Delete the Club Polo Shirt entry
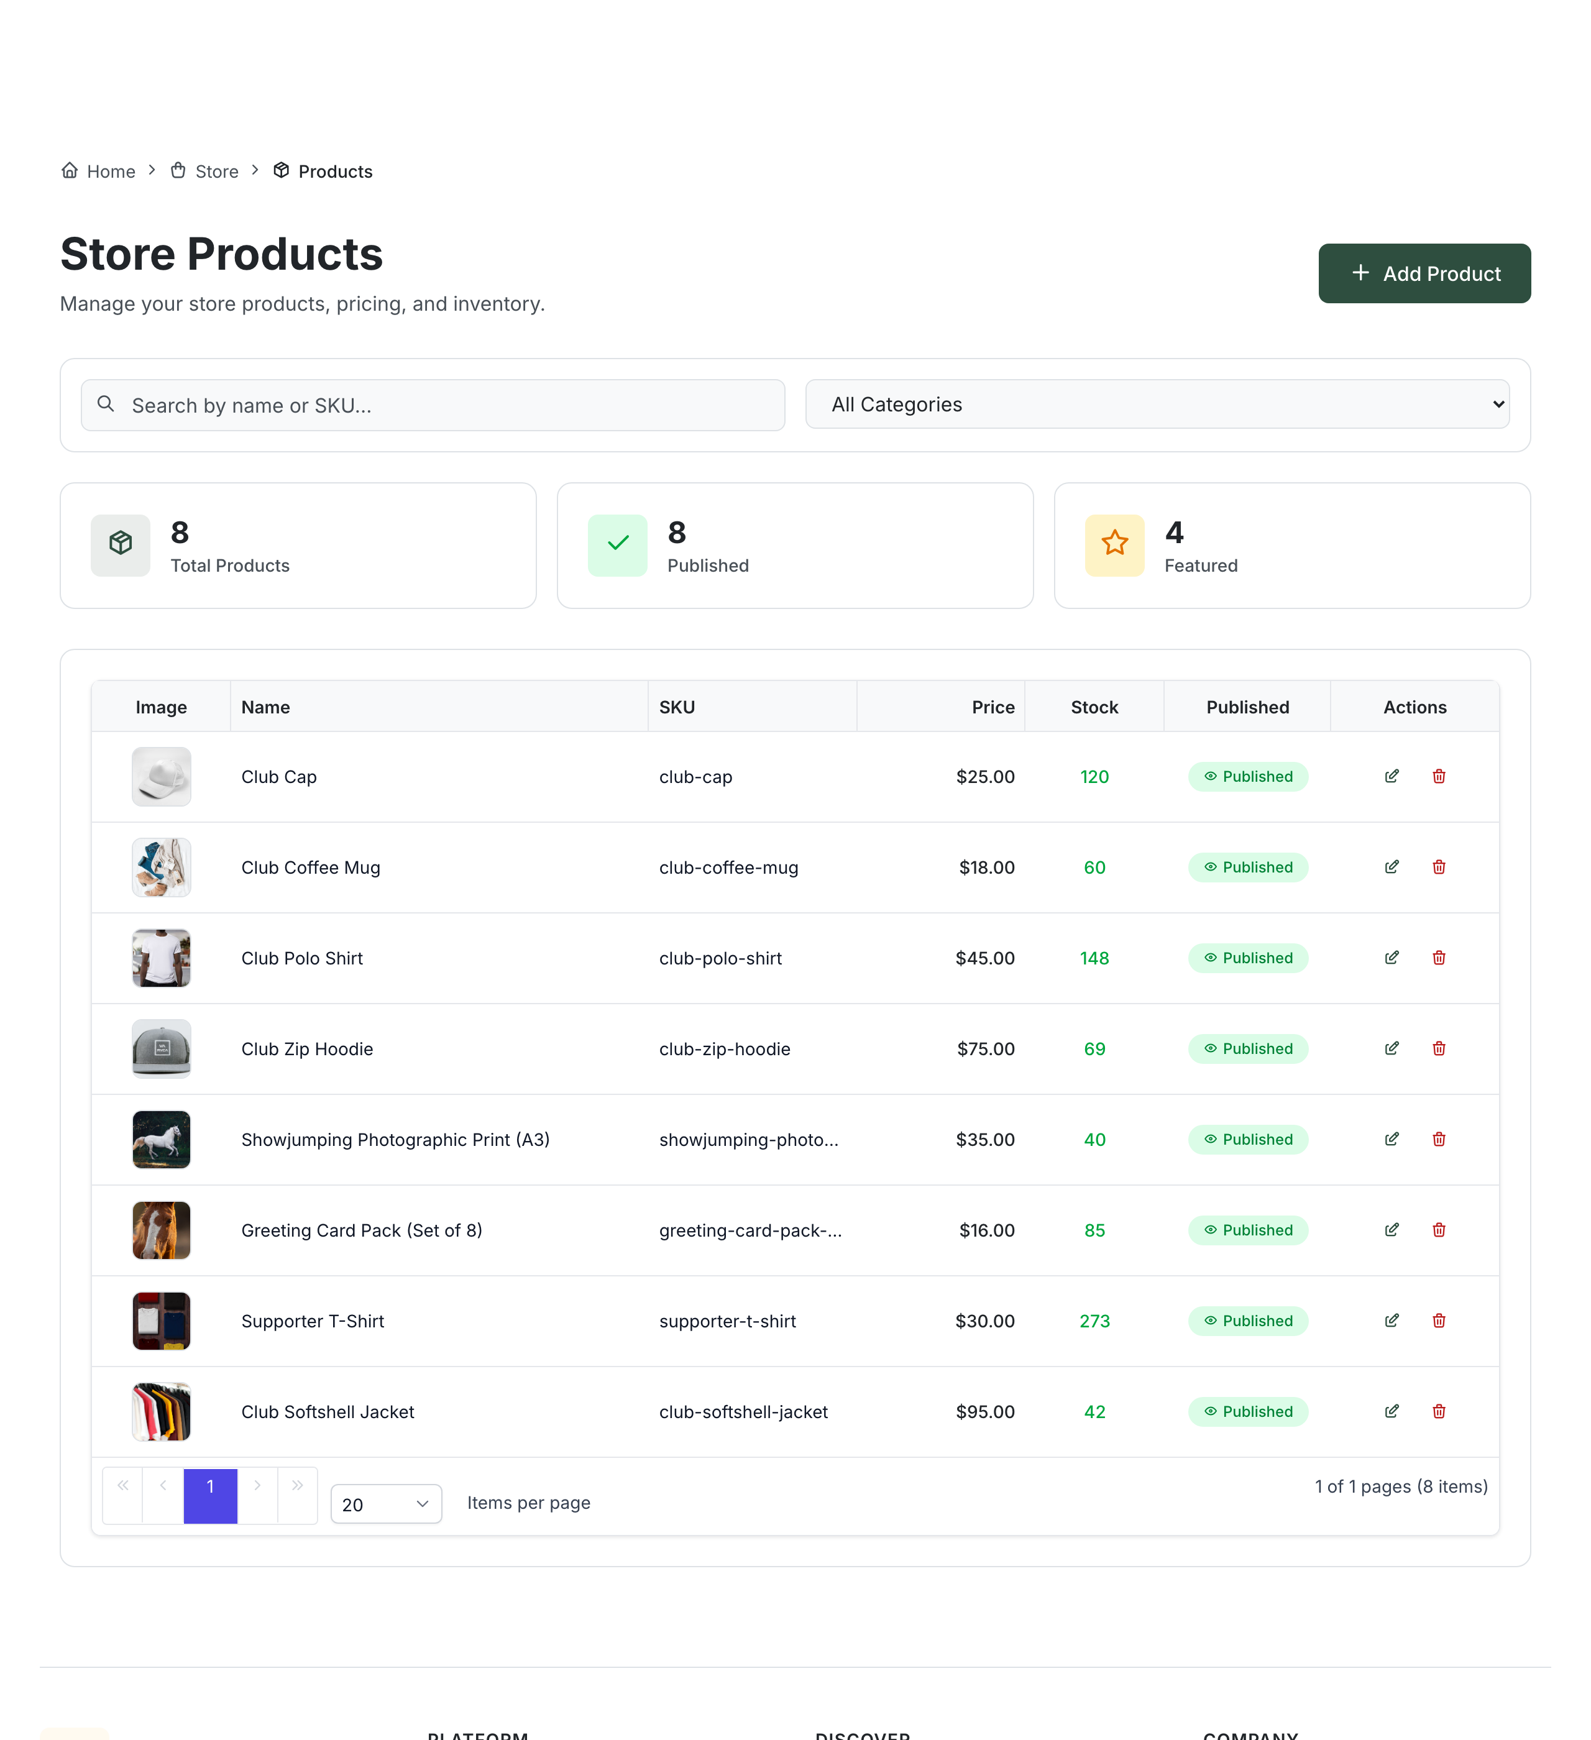This screenshot has height=1740, width=1591. 1438,957
